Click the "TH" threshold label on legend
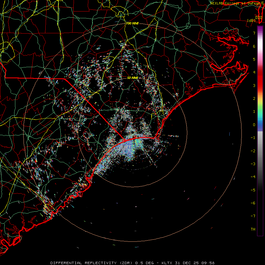 click(x=253, y=229)
